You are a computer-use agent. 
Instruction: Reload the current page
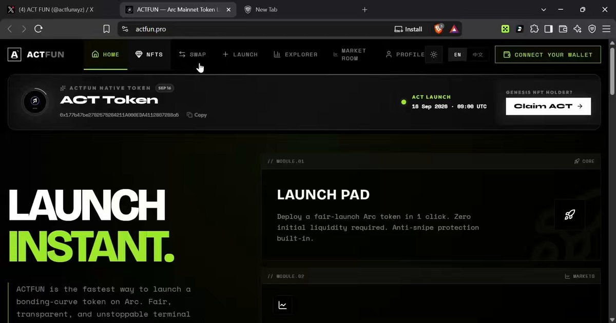(38, 29)
